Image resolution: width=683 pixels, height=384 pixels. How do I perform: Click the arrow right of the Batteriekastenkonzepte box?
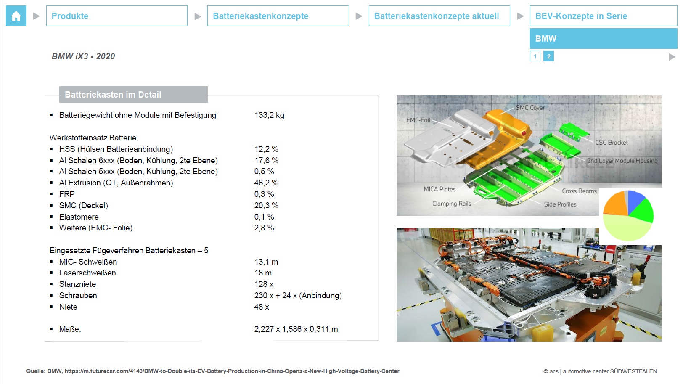pyautogui.click(x=359, y=16)
